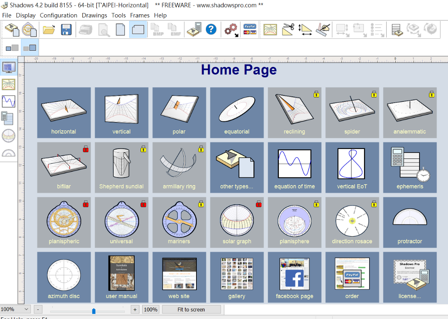Image resolution: width=448 pixels, height=319 pixels.
Task: Open the Frames menu
Action: 140,15
